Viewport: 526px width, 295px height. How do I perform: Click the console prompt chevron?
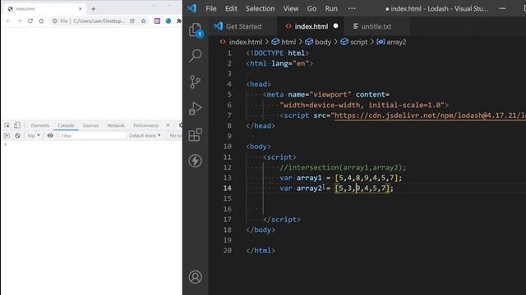point(5,144)
